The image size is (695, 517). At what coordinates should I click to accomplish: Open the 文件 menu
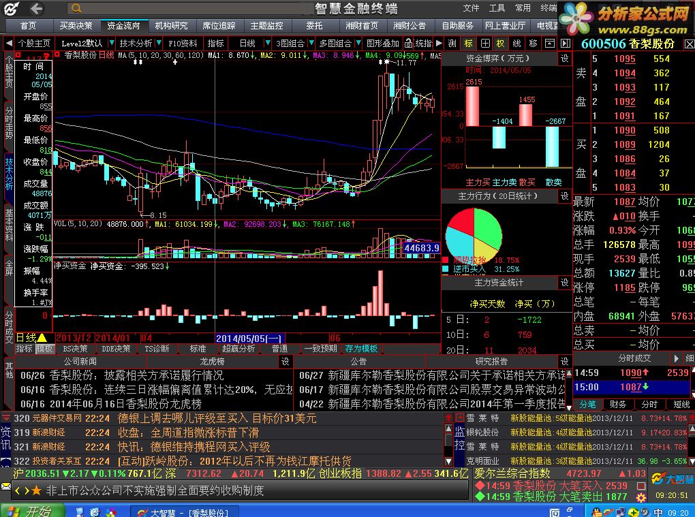pos(471,8)
